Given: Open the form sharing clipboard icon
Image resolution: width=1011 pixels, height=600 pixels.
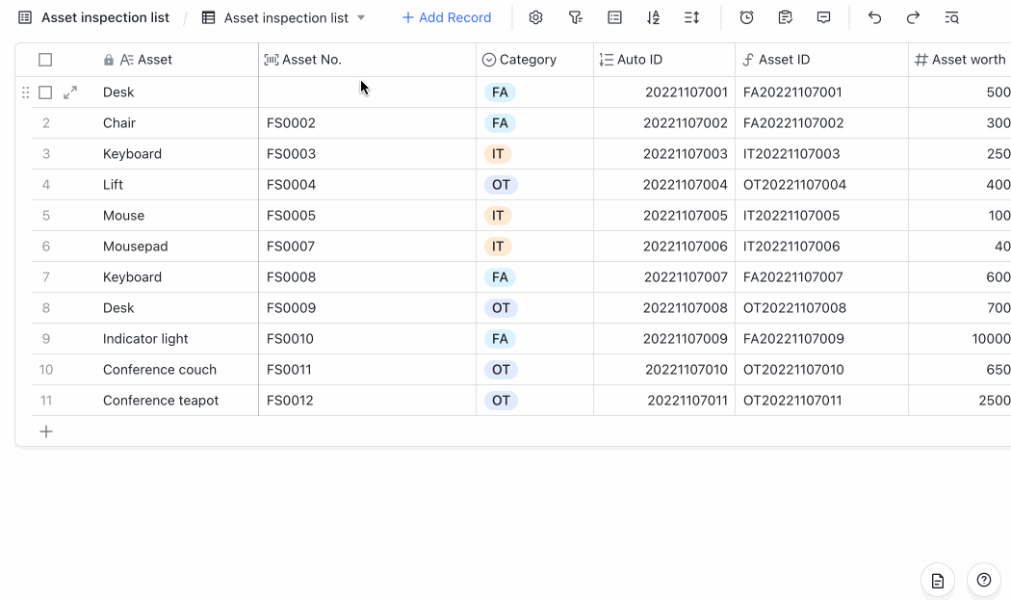Looking at the screenshot, I should [785, 17].
